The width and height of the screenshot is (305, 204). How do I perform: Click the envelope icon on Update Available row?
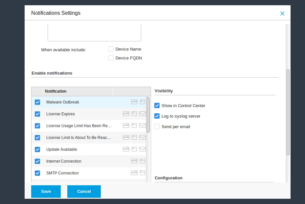coord(142,149)
